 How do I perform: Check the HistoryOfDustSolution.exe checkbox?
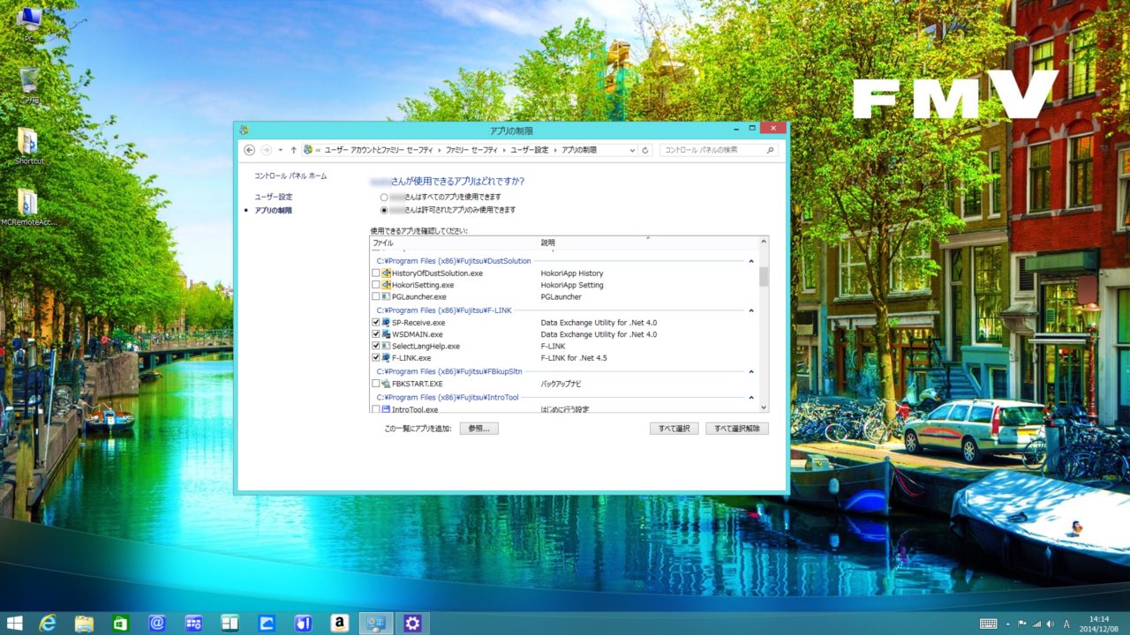(x=376, y=273)
